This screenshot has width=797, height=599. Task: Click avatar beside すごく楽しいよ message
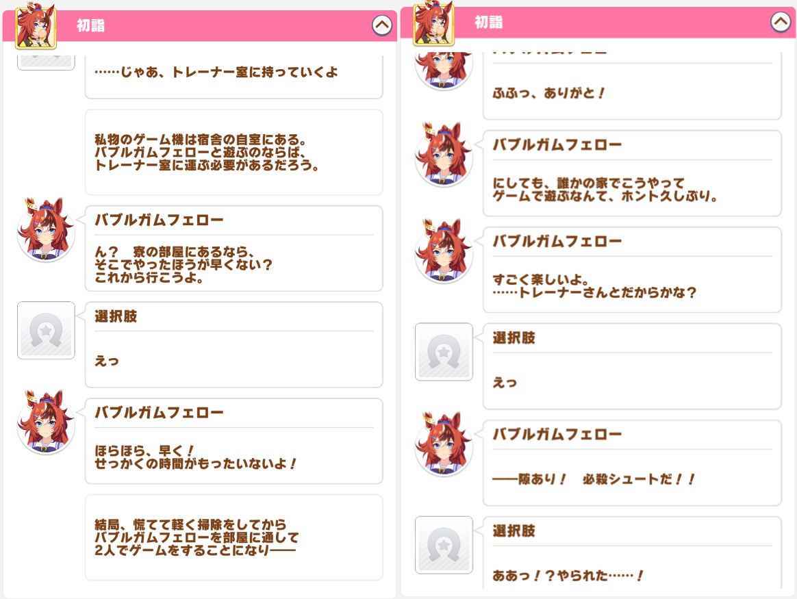(x=444, y=252)
